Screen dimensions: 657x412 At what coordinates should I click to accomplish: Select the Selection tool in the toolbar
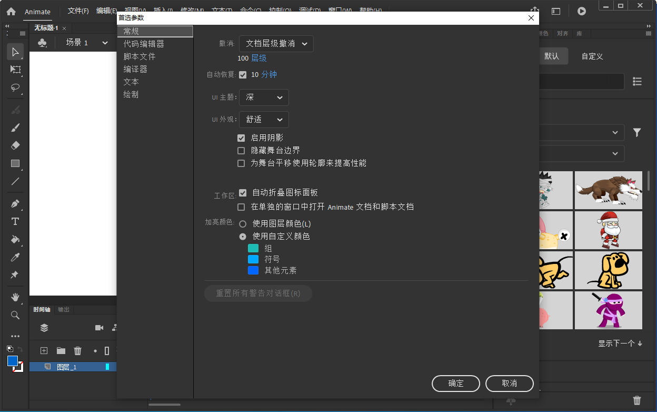pos(15,51)
